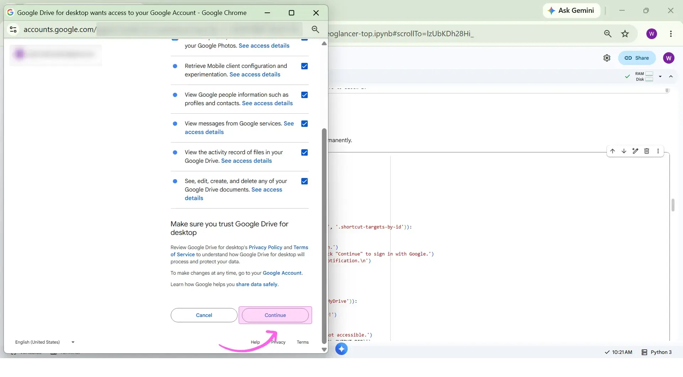Open the Chrome profile avatar in the toolbar
This screenshot has height=377, width=683.
[x=652, y=34]
